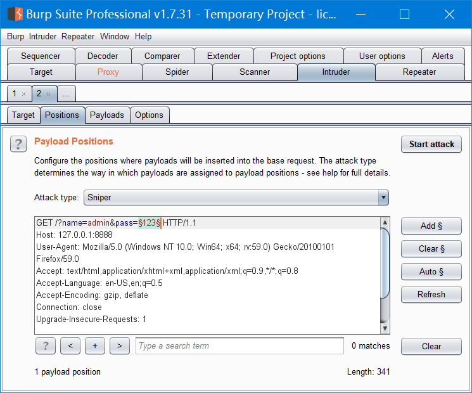Click the Clear § button
Image resolution: width=472 pixels, height=393 pixels.
point(431,248)
